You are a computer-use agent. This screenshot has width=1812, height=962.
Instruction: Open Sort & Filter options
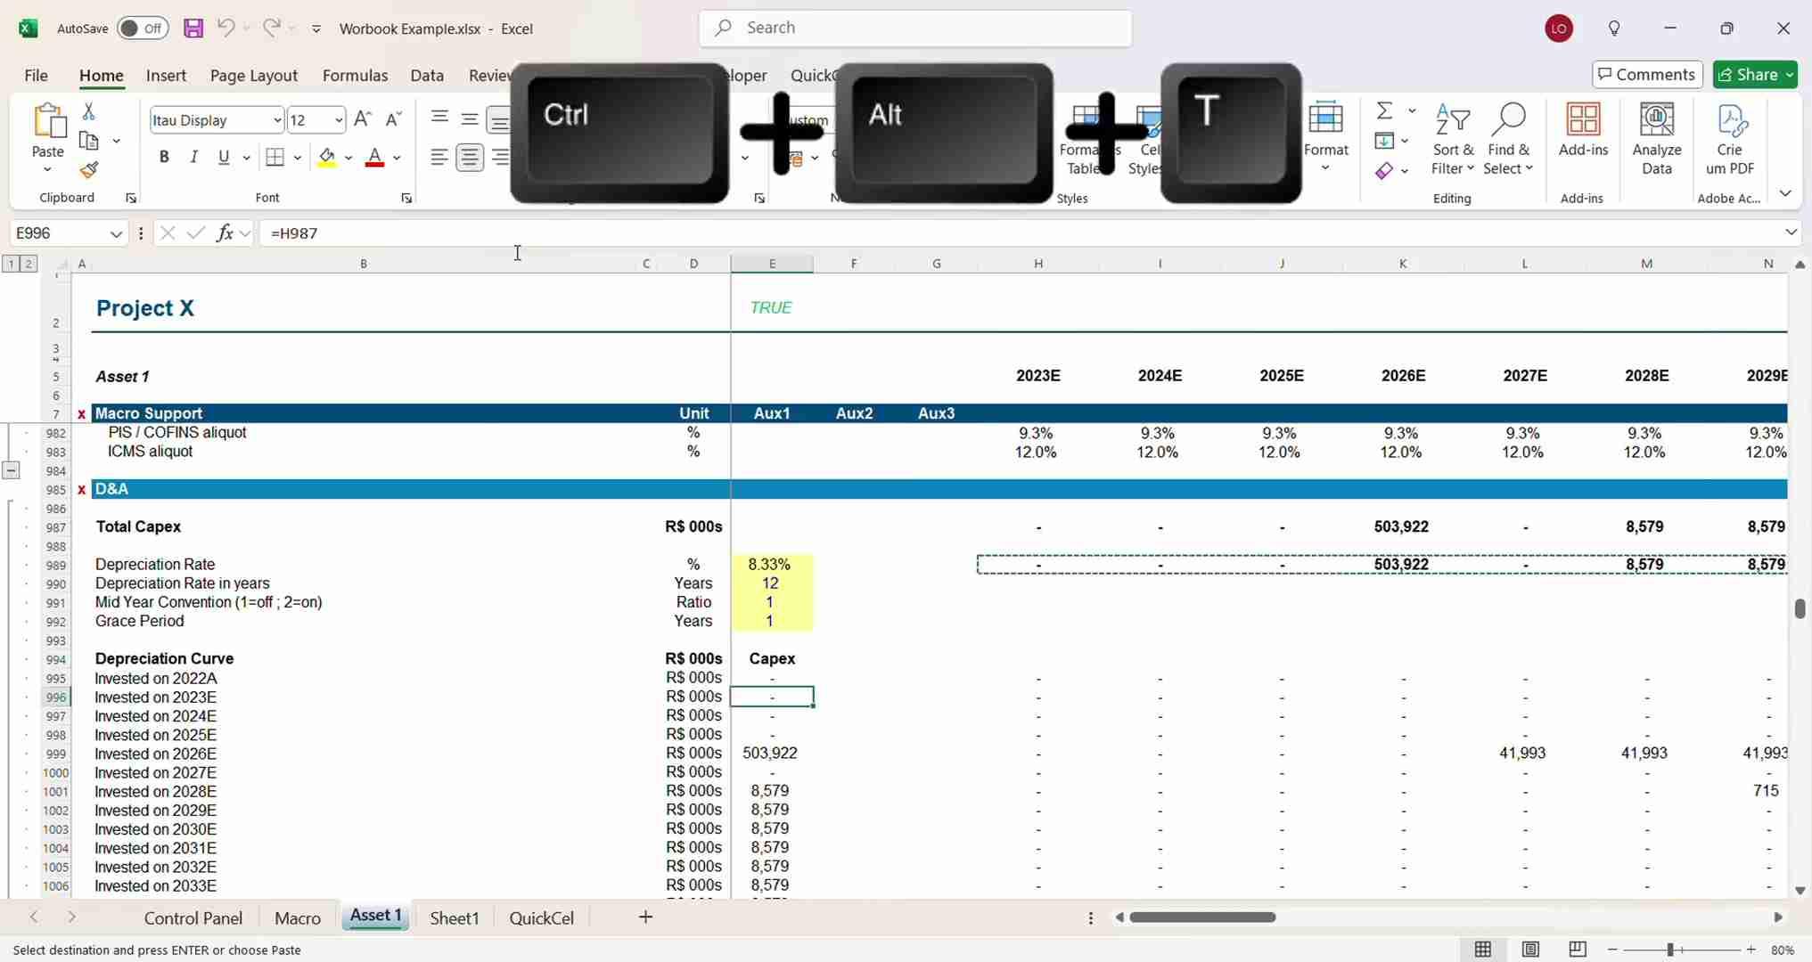(x=1452, y=138)
